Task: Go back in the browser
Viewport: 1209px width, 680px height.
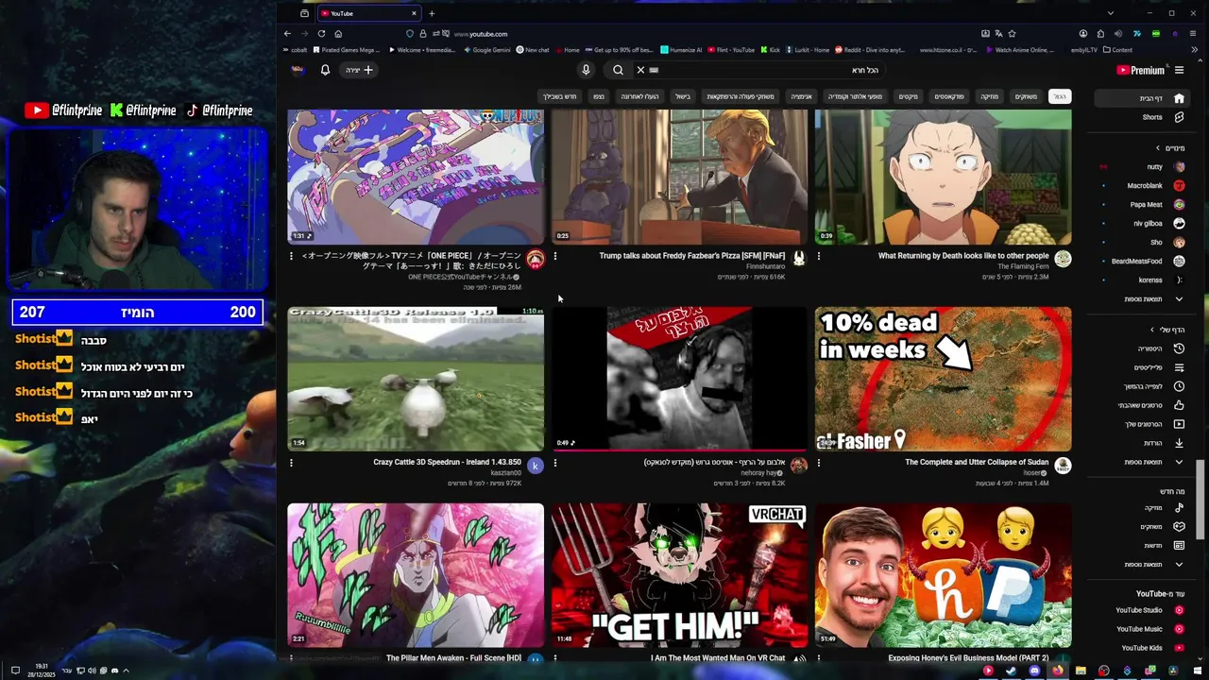Action: (288, 34)
